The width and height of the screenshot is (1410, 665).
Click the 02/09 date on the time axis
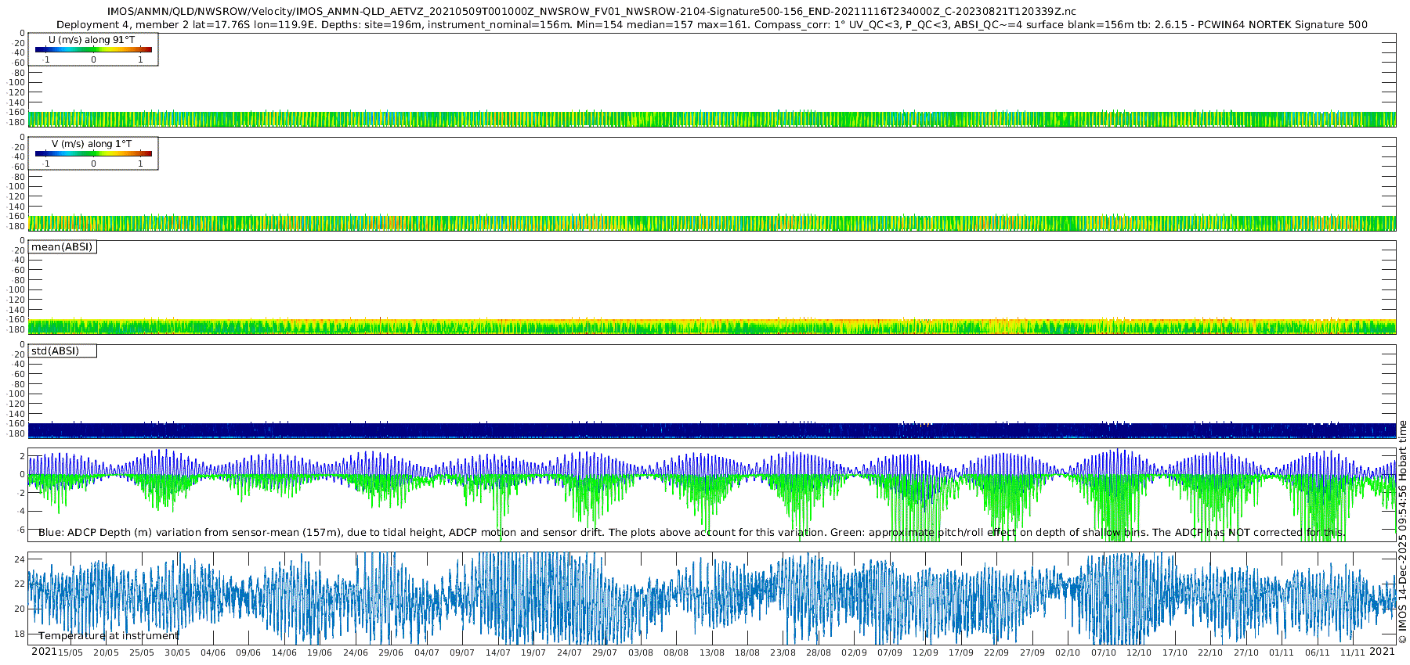point(854,652)
